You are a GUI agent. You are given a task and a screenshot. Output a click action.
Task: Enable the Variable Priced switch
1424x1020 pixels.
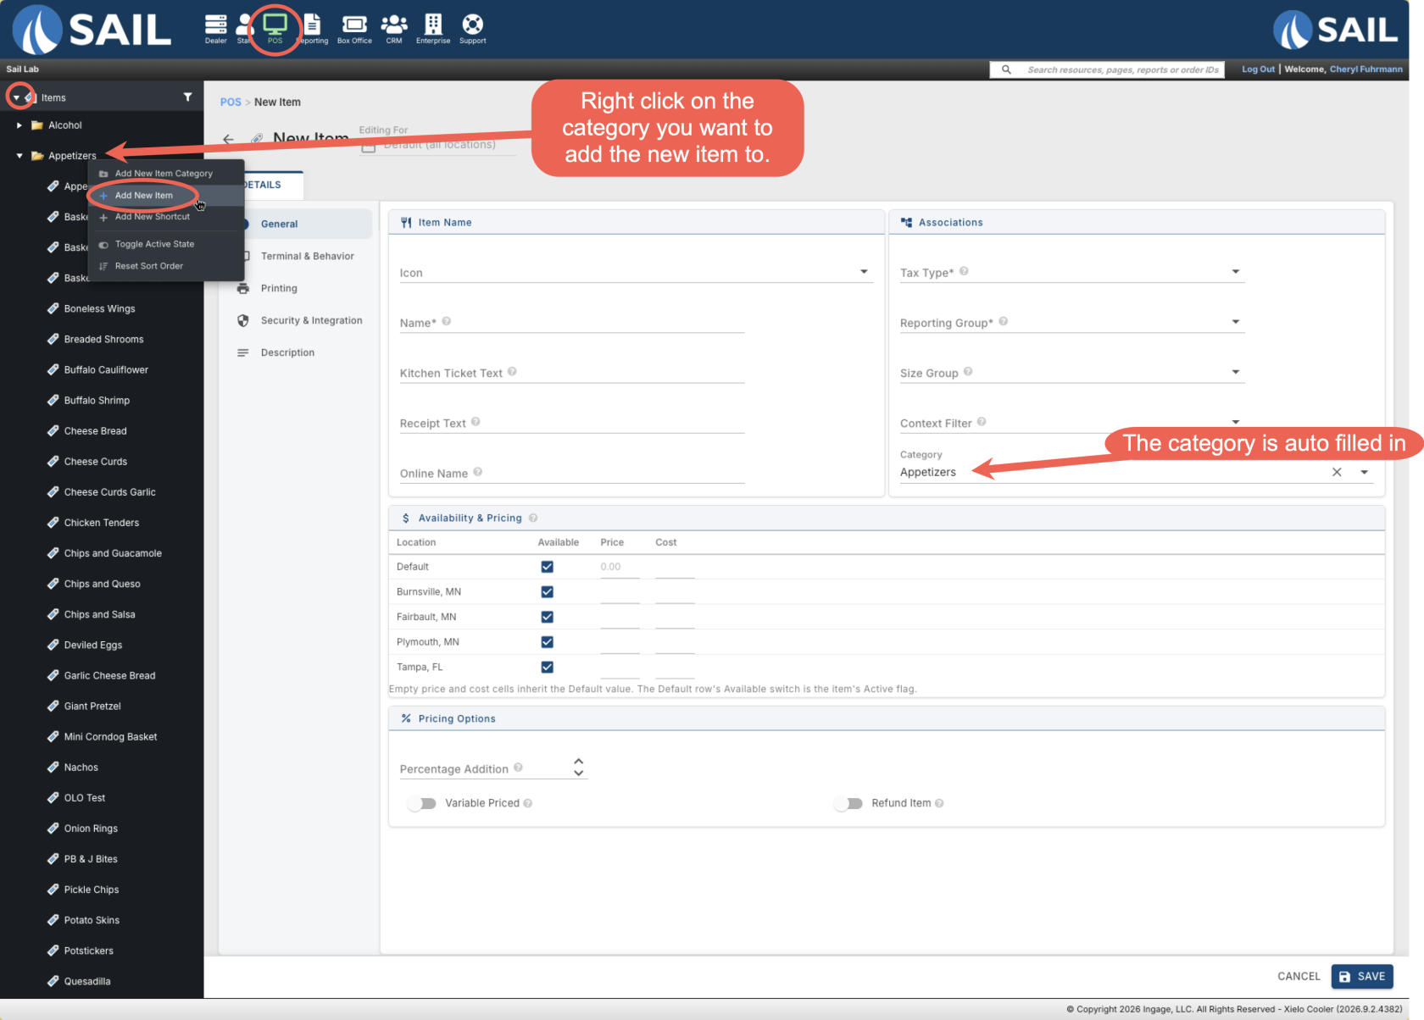(x=421, y=803)
